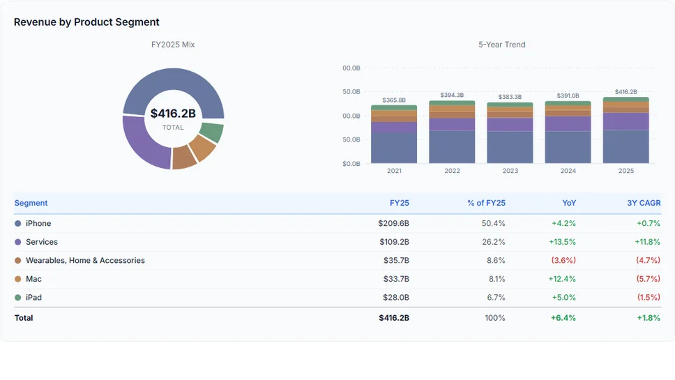Click the FY2025 Mix chart title
This screenshot has height=380, width=675.
pyautogui.click(x=173, y=45)
